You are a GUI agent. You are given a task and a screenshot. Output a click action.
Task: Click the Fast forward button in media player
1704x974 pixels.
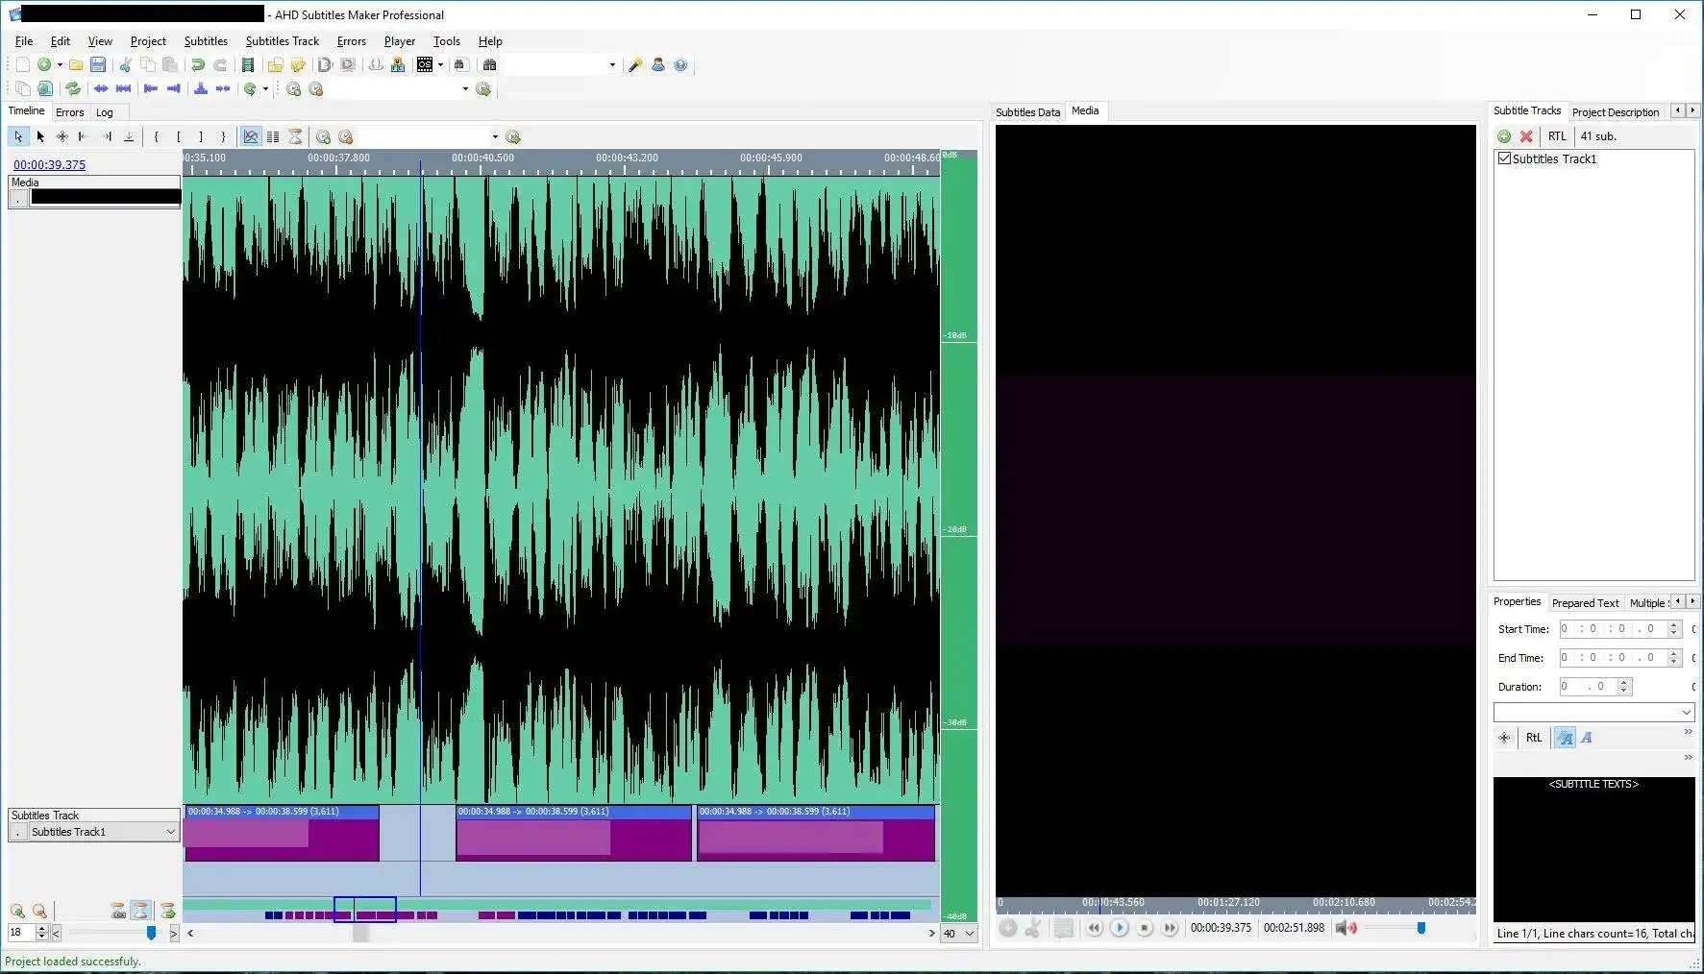(1169, 928)
